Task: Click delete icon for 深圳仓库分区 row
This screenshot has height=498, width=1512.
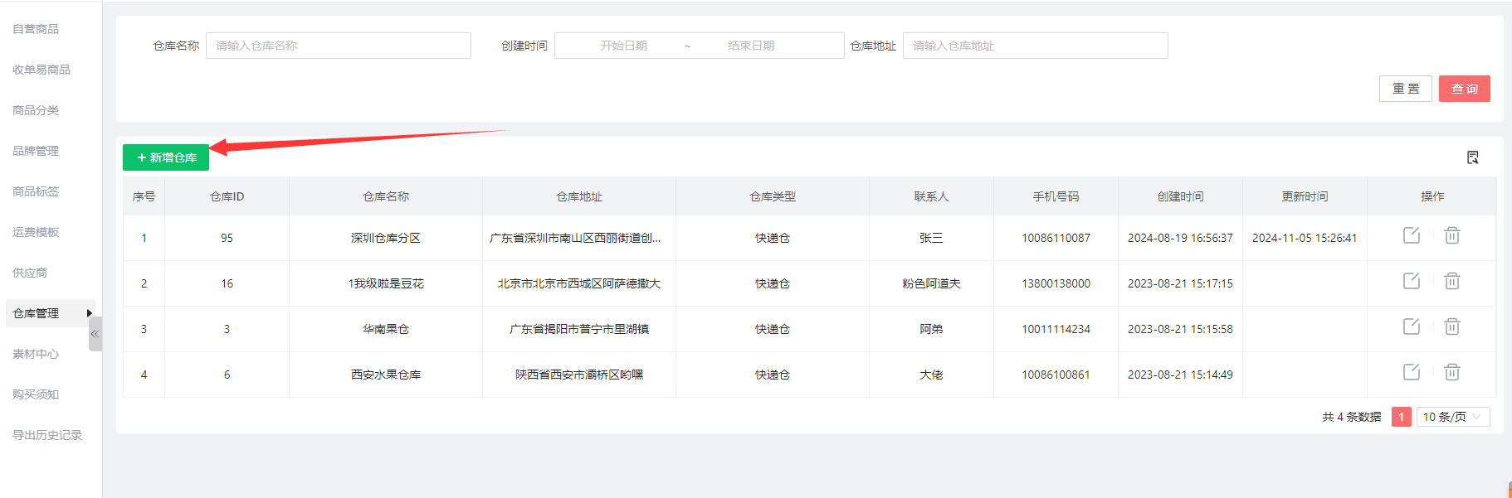Action: click(1451, 236)
